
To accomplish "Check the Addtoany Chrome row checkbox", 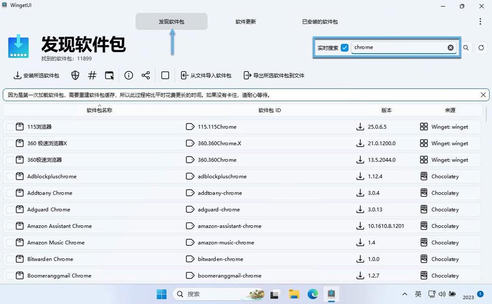I will (10, 193).
